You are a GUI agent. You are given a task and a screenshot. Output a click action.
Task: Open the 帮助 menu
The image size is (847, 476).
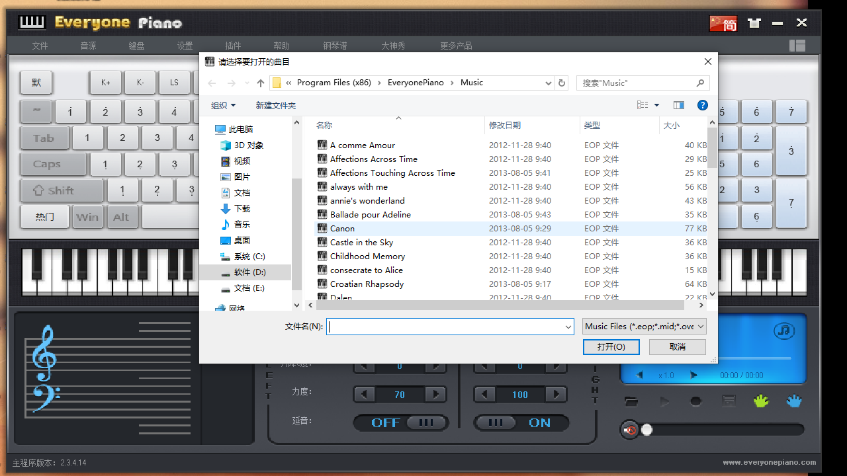click(x=281, y=46)
